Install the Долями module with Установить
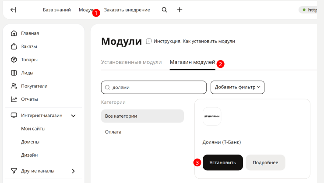The width and height of the screenshot is (324, 183). (222, 162)
